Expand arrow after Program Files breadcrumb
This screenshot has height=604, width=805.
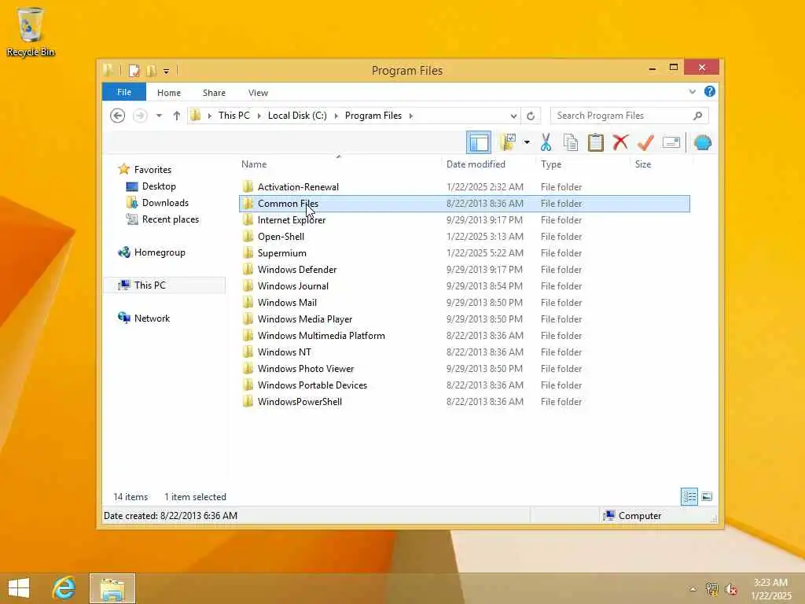(x=410, y=116)
